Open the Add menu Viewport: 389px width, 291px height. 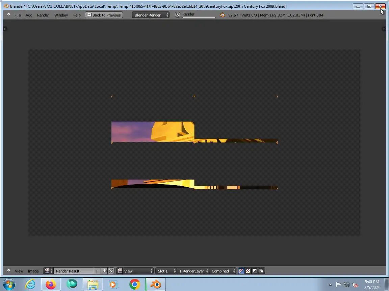tap(29, 15)
